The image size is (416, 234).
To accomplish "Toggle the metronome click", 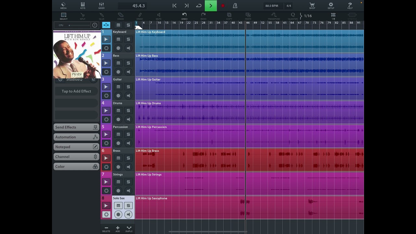I will pos(235,6).
